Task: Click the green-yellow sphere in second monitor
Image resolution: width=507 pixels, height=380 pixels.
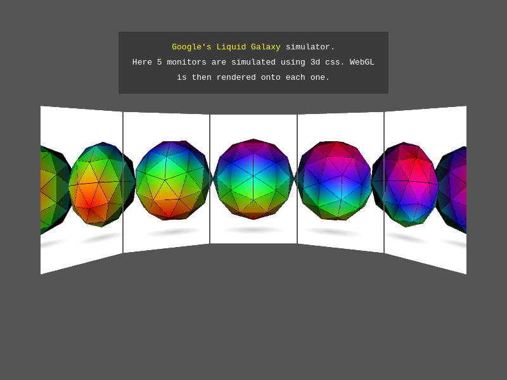Action: (170, 180)
